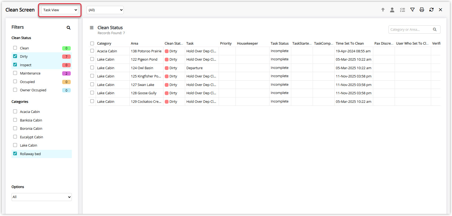Click the Dirty status dot for 127 Swan Lake

point(167,85)
